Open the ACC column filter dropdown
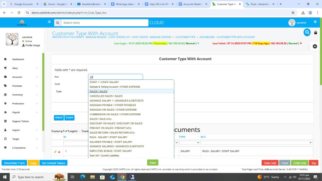The image size is (322, 181). click(256, 143)
